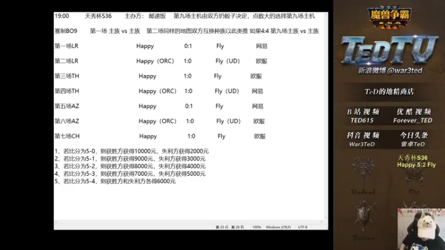
Task: Click the 1:0 score in 第三场TH row
Action: [x=187, y=76]
